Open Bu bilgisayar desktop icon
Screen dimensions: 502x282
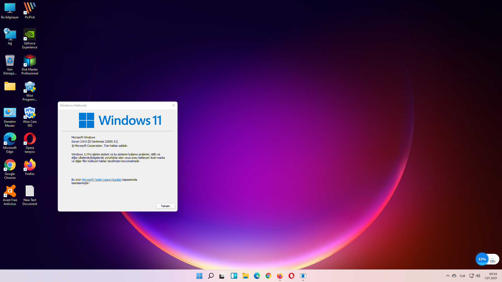[x=10, y=10]
